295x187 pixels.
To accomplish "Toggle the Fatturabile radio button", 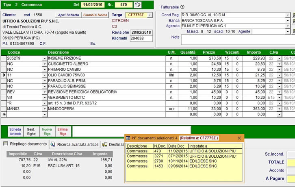I will pos(182,7).
